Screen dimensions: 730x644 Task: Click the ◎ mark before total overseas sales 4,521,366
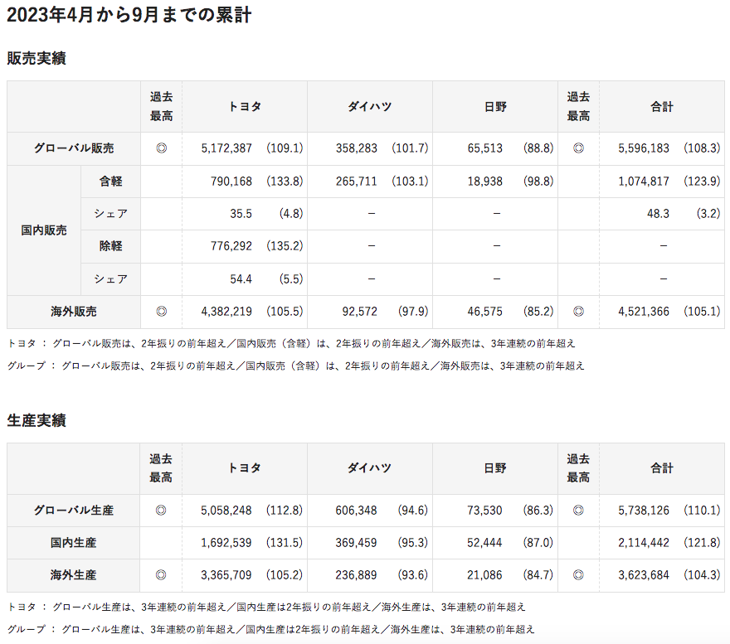tap(578, 312)
